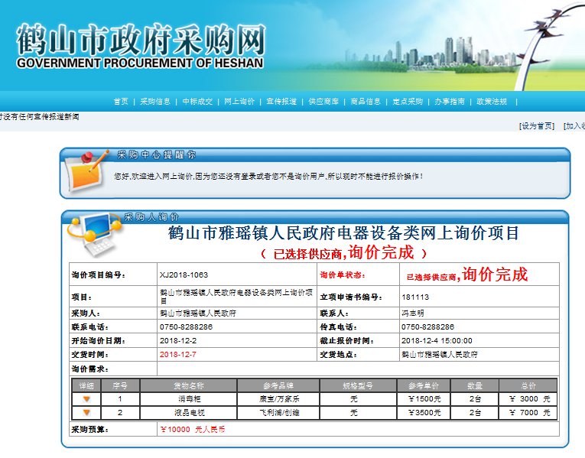Click the 设为首页 link
Screen dimensions: 585x458
[536, 126]
